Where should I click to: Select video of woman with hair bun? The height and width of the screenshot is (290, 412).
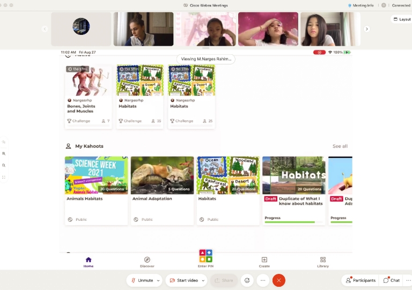143,29
